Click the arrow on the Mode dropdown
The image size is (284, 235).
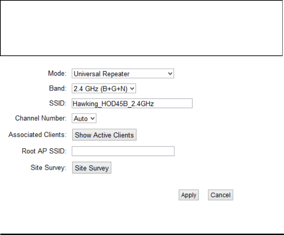coord(170,74)
